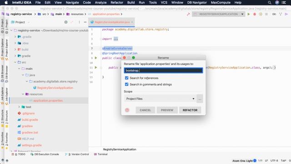
Task: Toggle Search in comments and strings checkbox
Action: (x=126, y=84)
